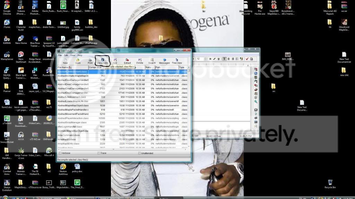Select the AbstractScriptManager.class row
Image resolution: width=355 pixels, height=199 pixels.
click(73, 122)
